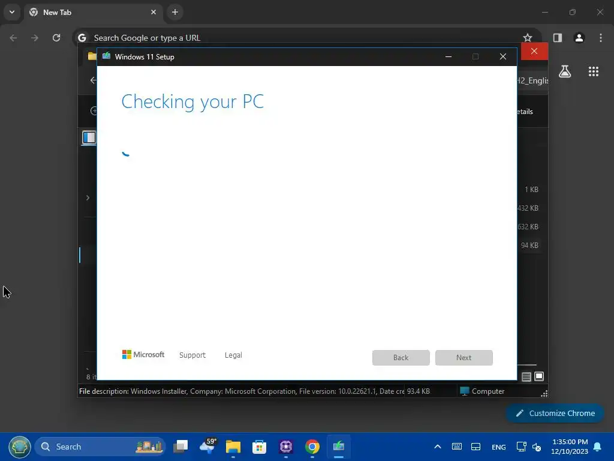Change ENG input language
The image size is (614, 461).
(x=498, y=447)
